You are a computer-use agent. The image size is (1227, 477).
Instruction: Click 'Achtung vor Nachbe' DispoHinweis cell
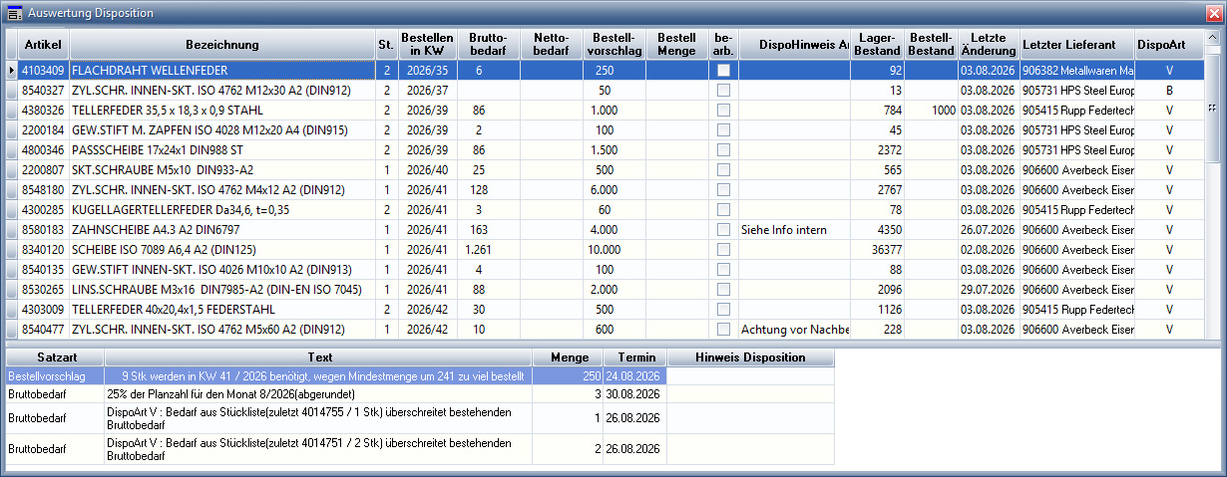795,330
